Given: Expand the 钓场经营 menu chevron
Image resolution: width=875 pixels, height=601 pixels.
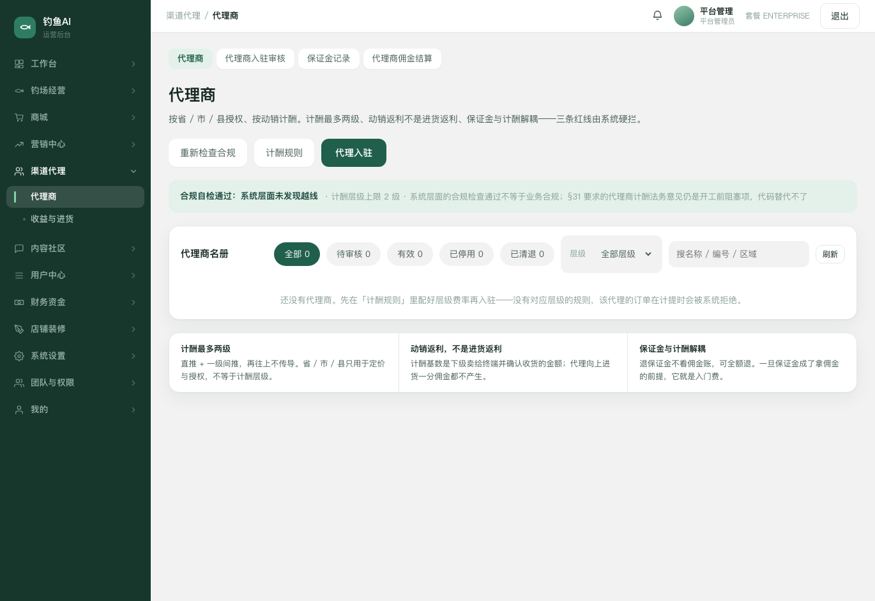Looking at the screenshot, I should pyautogui.click(x=133, y=91).
